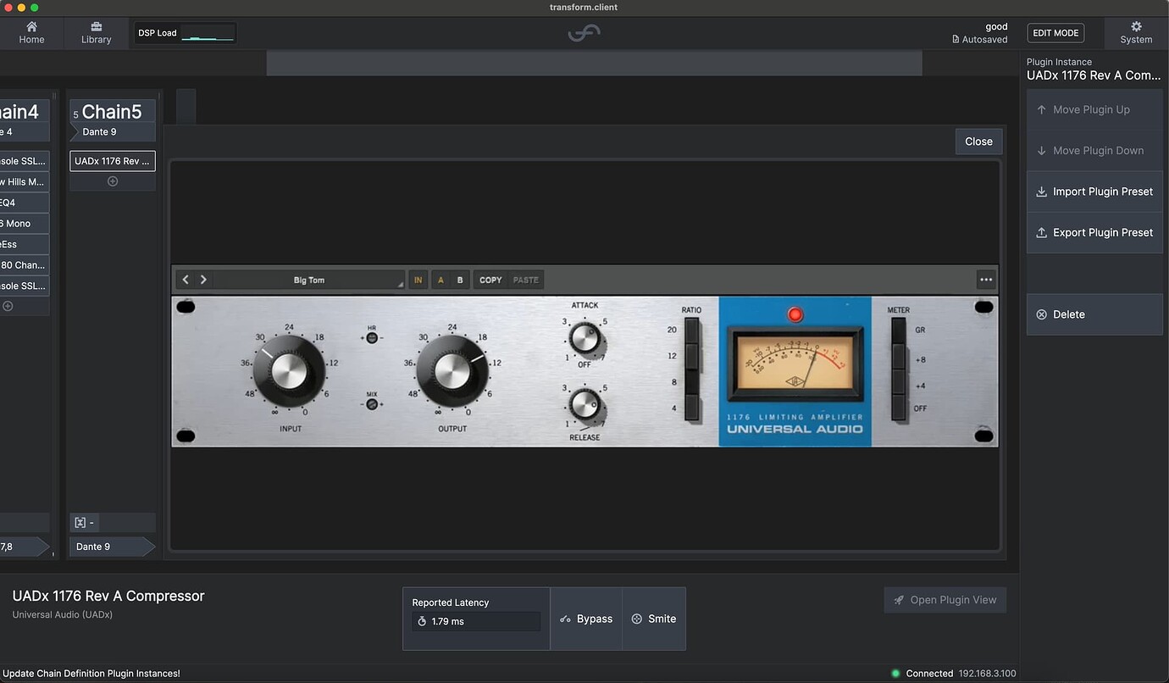Click the next preset arrow
Image resolution: width=1169 pixels, height=683 pixels.
point(203,280)
